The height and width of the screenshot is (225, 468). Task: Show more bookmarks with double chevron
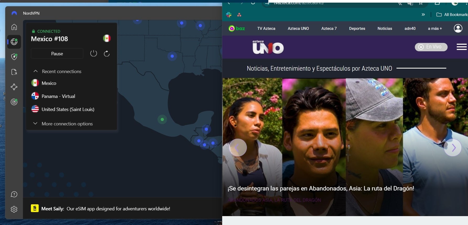coord(423,15)
